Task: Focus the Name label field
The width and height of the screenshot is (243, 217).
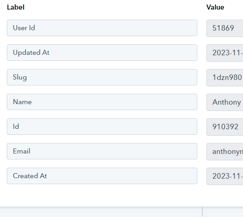Action: pos(102,102)
